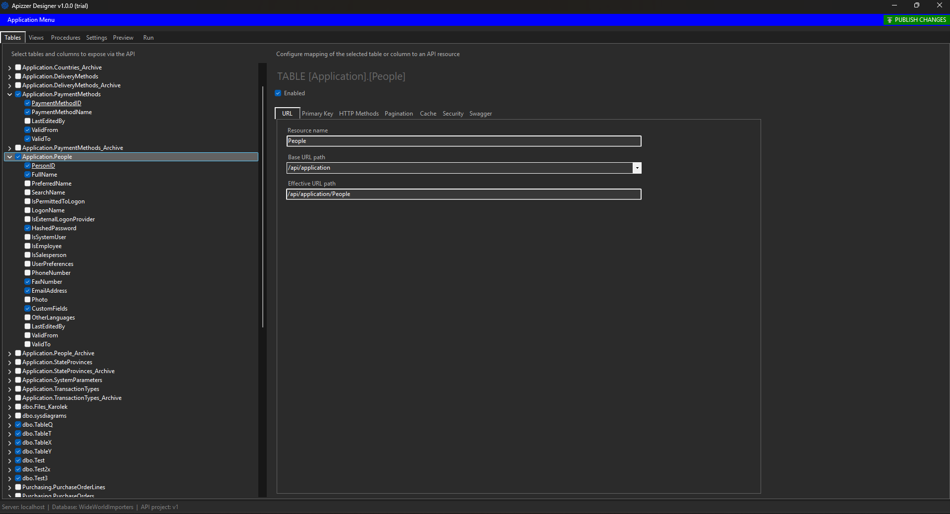Uncheck the dbo.TableX table checkbox
This screenshot has height=514, width=950.
pyautogui.click(x=18, y=443)
